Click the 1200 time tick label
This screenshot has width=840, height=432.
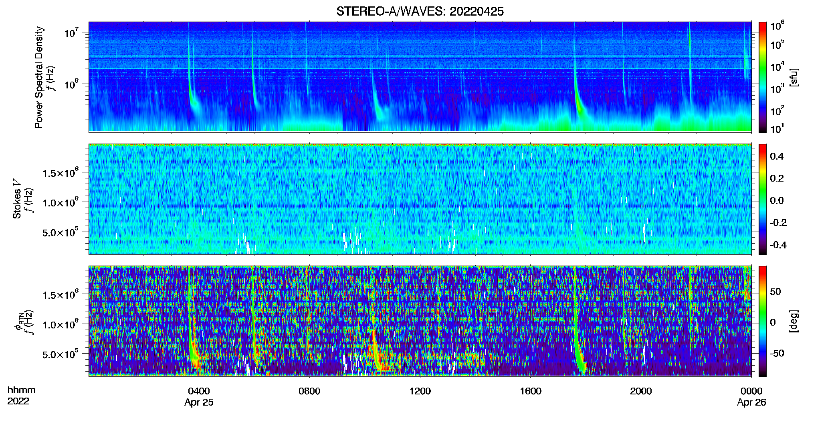(420, 391)
